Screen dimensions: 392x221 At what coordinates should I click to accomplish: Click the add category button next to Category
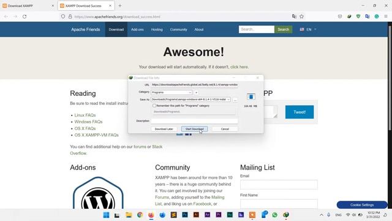click(x=196, y=93)
